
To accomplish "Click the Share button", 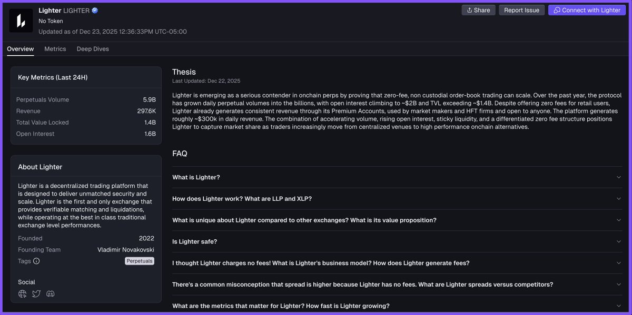I will [x=478, y=10].
